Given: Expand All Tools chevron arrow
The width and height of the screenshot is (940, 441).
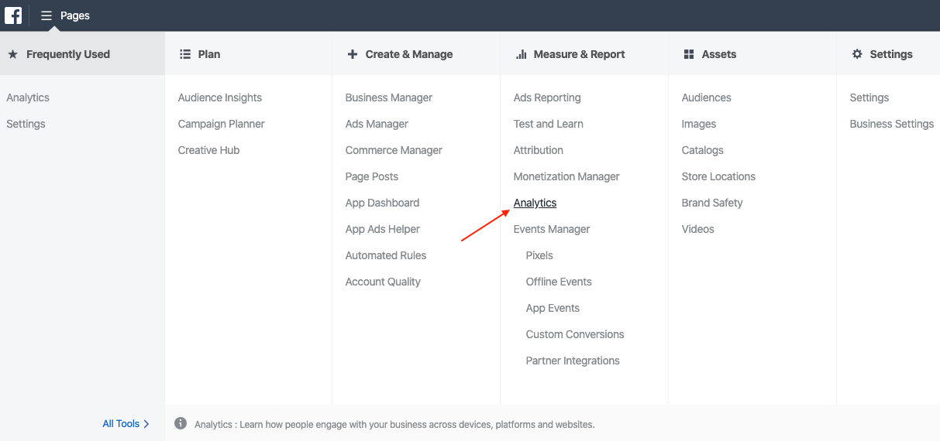Looking at the screenshot, I should (146, 424).
